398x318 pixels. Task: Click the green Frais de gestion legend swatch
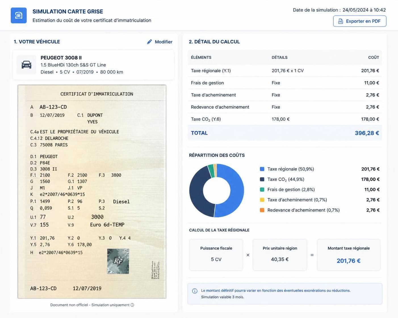click(262, 190)
